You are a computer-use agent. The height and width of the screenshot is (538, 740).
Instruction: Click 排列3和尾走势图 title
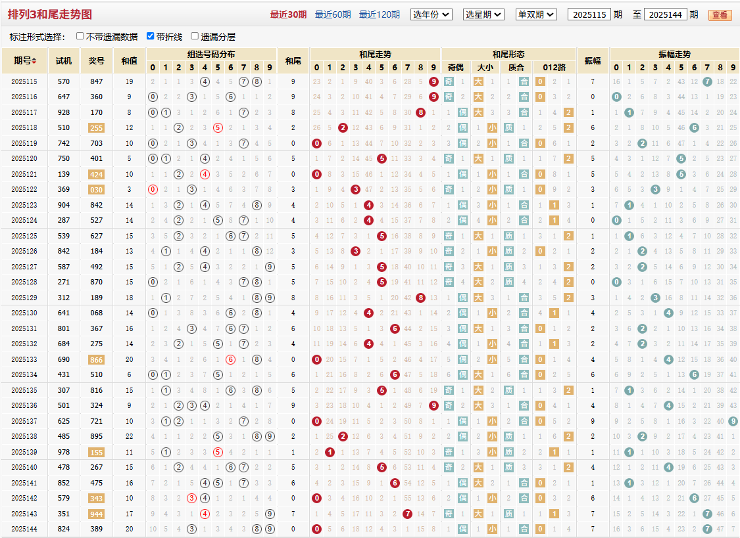(x=49, y=14)
